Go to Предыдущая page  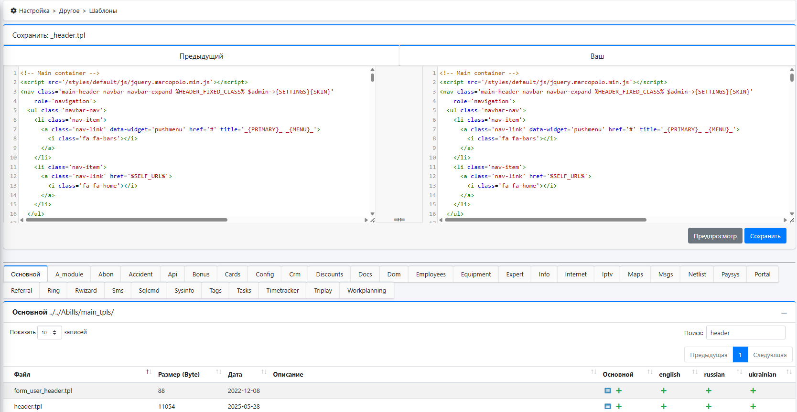(x=709, y=355)
